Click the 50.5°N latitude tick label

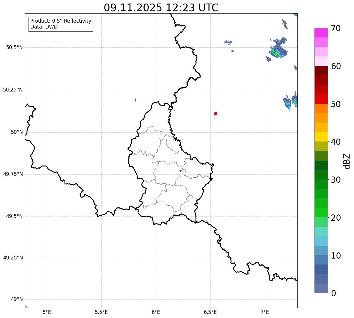click(14, 47)
